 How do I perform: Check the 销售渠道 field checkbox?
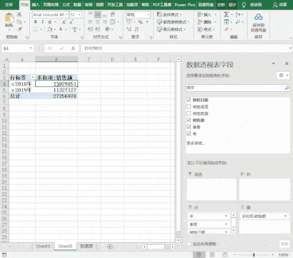[x=189, y=106]
